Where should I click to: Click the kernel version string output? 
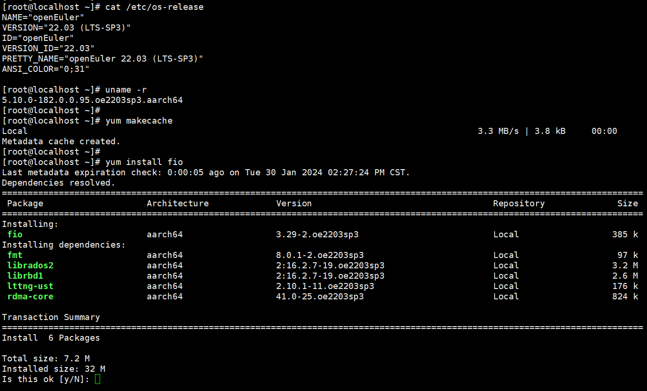(x=92, y=100)
